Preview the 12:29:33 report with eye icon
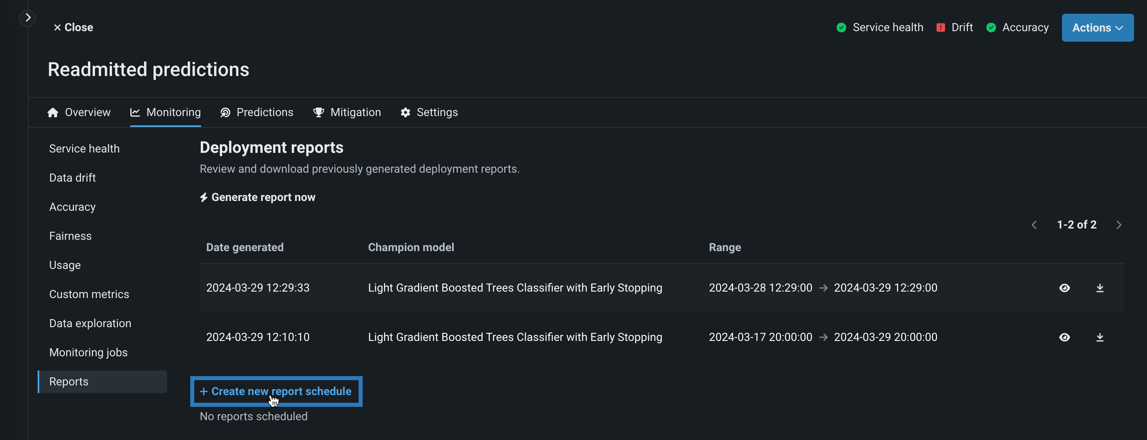1147x440 pixels. click(x=1064, y=288)
